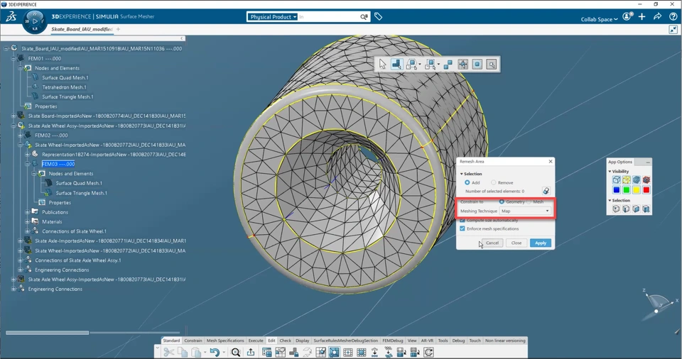The height and width of the screenshot is (359, 682).
Task: Select Tetrahedron Mesh.1 in the tree
Action: 64,87
